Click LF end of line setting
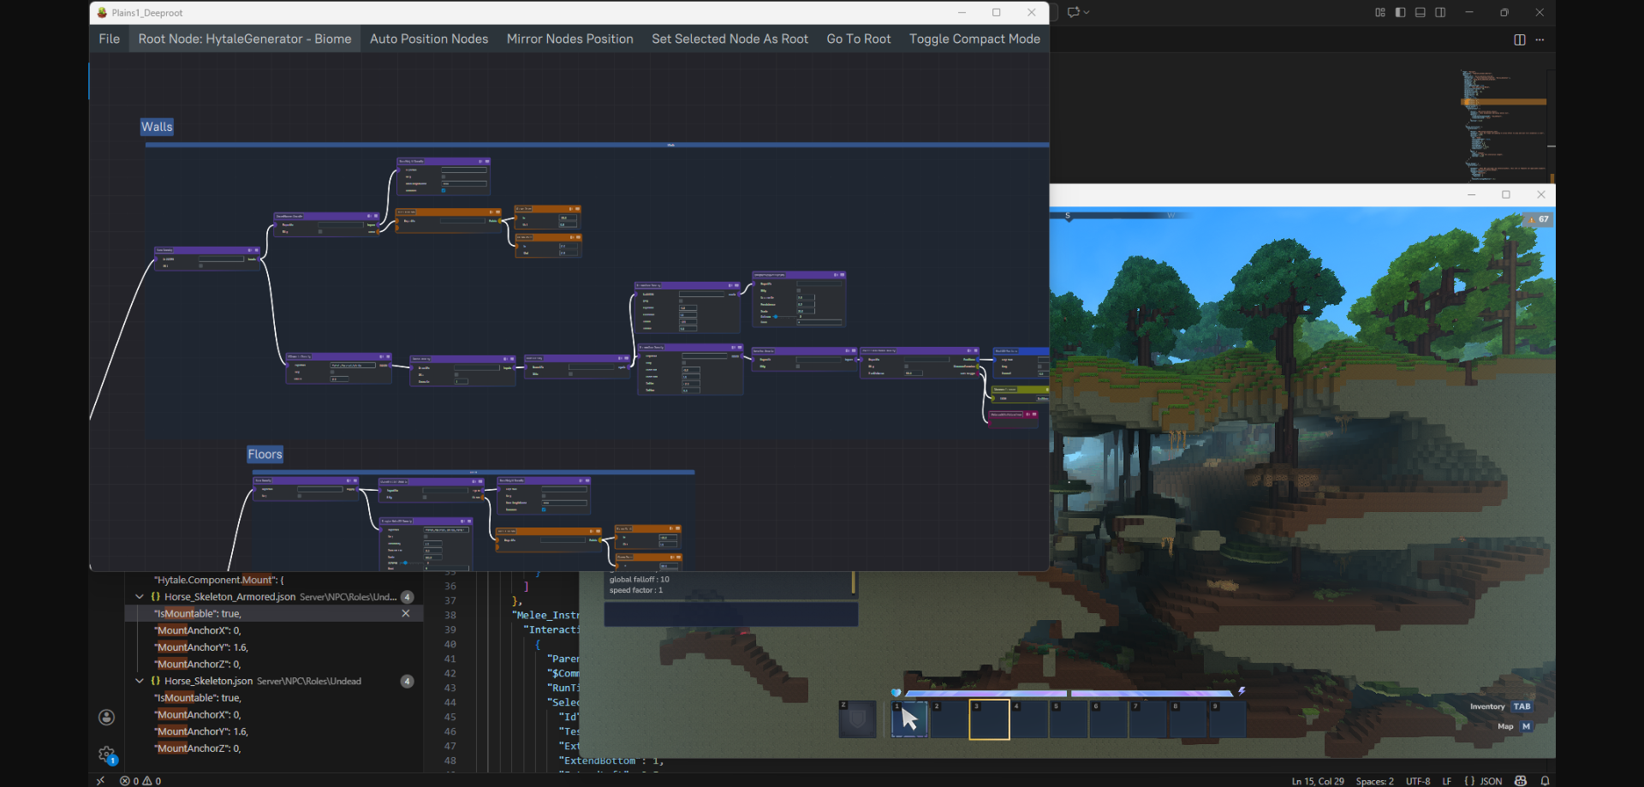The width and height of the screenshot is (1644, 787). (1446, 781)
